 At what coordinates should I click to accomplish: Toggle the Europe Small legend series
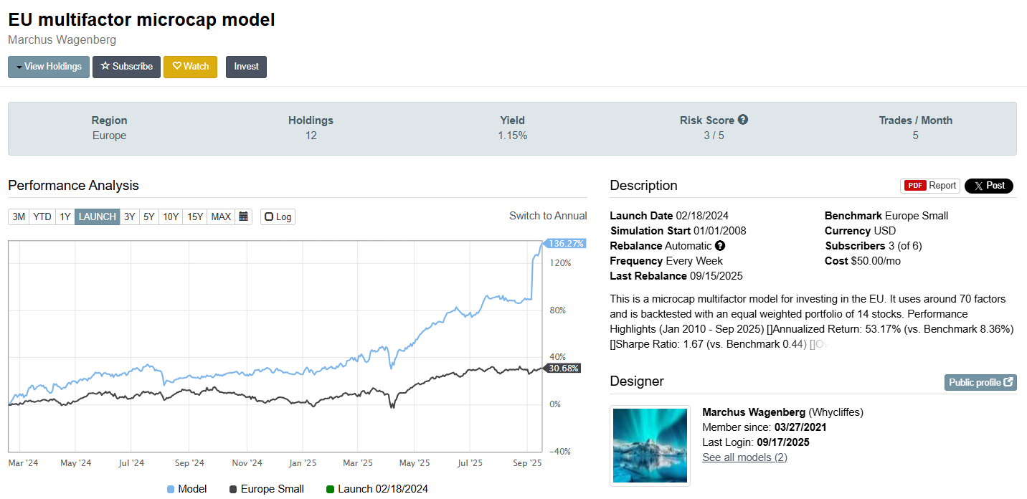point(266,489)
